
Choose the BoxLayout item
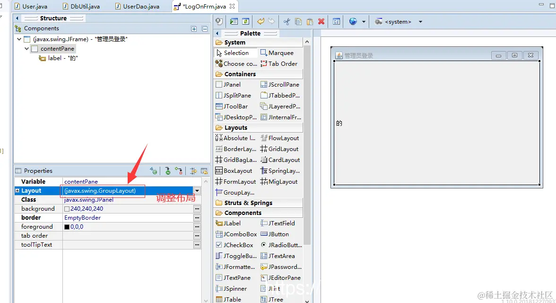(234, 171)
